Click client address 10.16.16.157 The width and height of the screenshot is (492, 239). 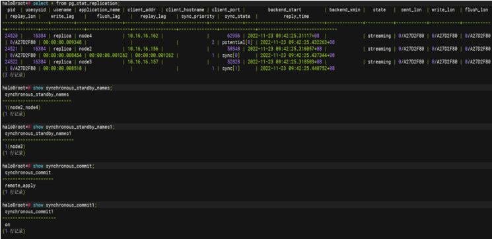click(143, 62)
